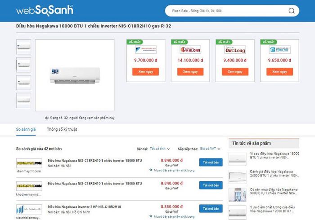
Task: Click khodienmaymt seller logo
Action: click(x=29, y=186)
